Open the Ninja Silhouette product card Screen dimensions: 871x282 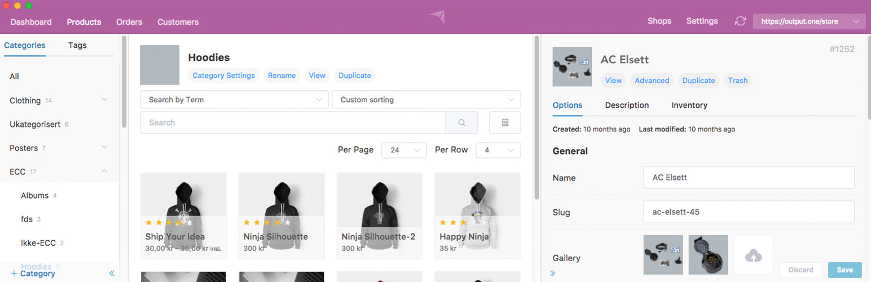[281, 215]
